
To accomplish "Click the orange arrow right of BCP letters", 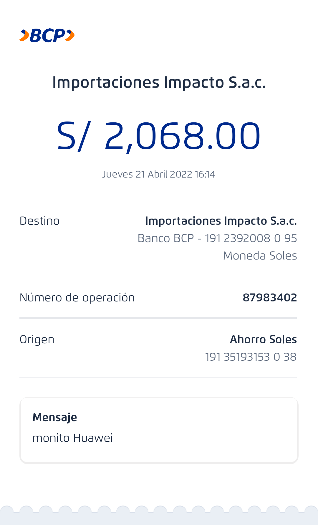I will [x=70, y=35].
